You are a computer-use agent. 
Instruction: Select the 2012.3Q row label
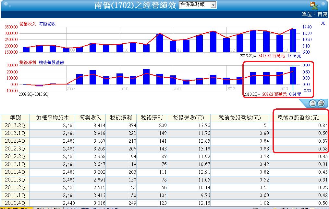[x=15, y=149]
